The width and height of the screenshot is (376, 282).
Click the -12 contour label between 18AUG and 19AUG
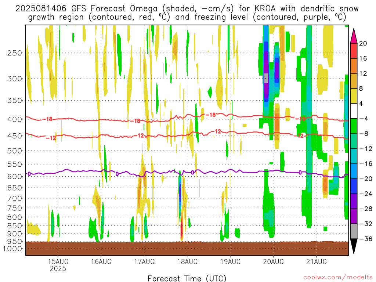(216, 131)
